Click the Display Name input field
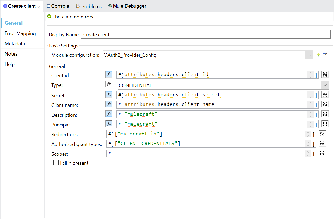334x219 pixels. [206, 34]
